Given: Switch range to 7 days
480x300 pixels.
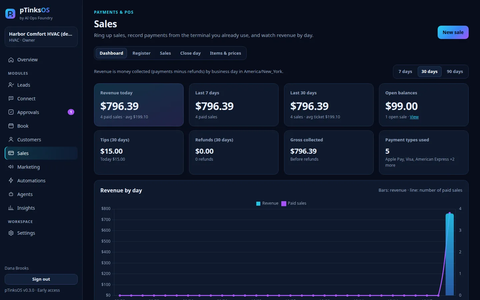Looking at the screenshot, I should 405,72.
